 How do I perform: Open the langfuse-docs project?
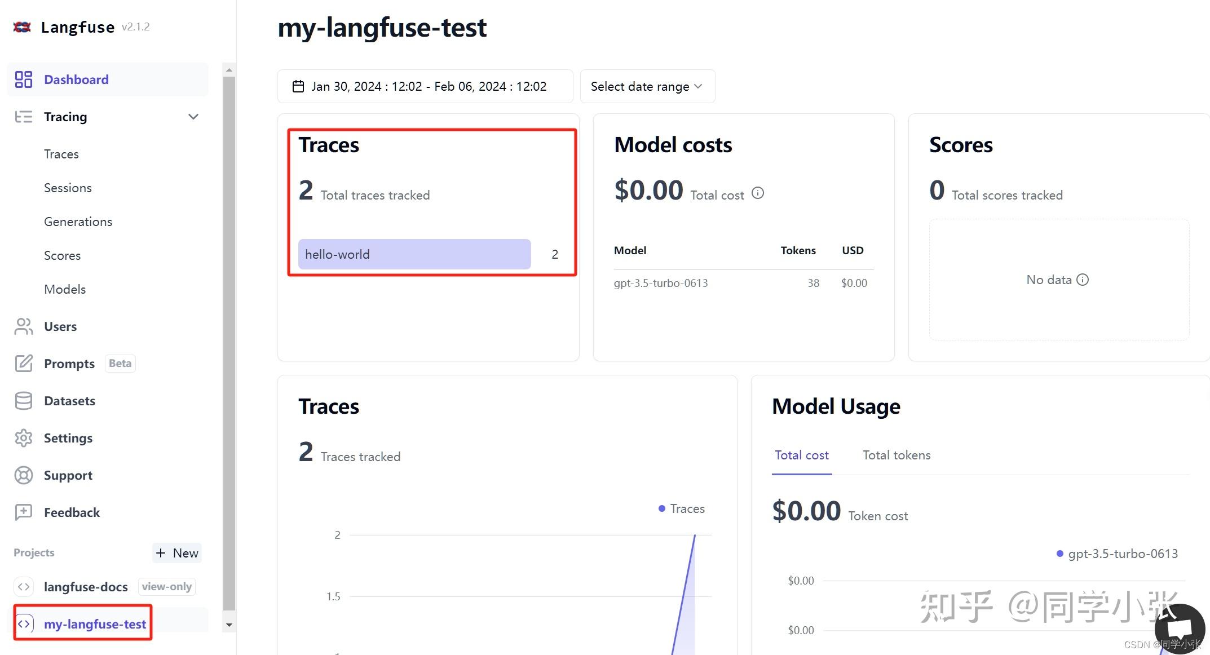tap(86, 587)
